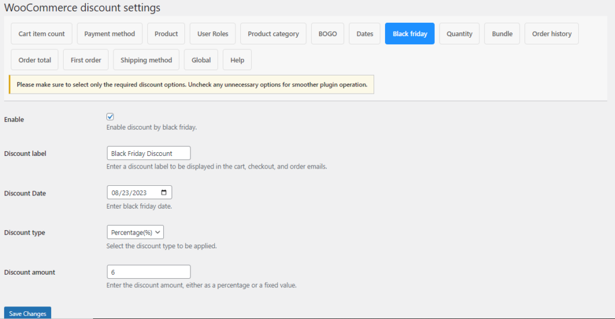615x319 pixels.
Task: Click the 'Discount Date' field label
Action: coord(25,193)
